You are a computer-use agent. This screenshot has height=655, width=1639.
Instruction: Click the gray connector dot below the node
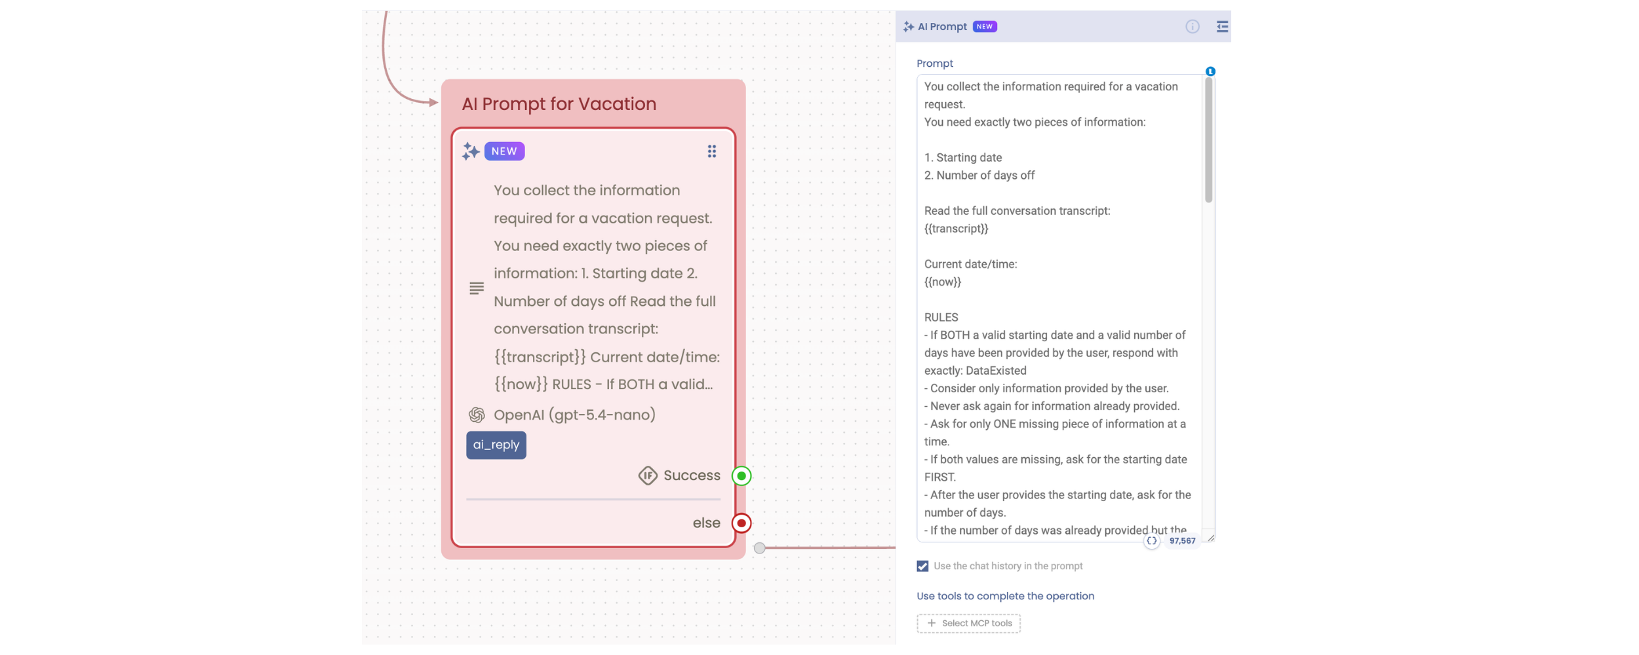759,548
